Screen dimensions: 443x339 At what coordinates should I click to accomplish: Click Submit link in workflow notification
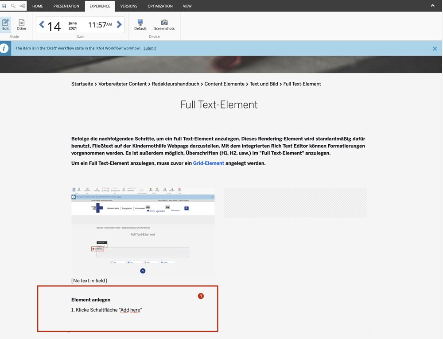click(x=150, y=48)
